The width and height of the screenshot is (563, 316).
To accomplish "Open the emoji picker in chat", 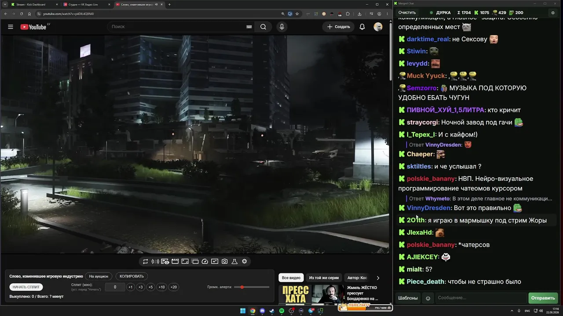I will click(428, 298).
